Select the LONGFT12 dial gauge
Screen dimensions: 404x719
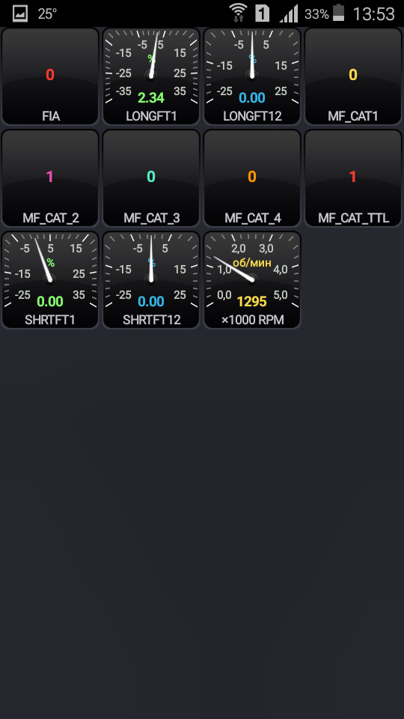[x=252, y=76]
